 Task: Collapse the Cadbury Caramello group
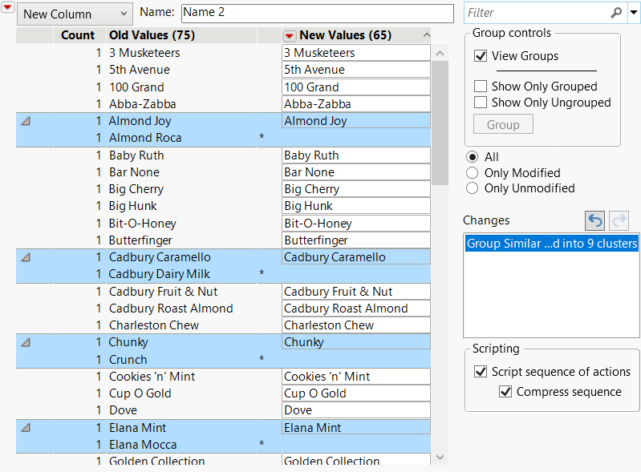(25, 257)
